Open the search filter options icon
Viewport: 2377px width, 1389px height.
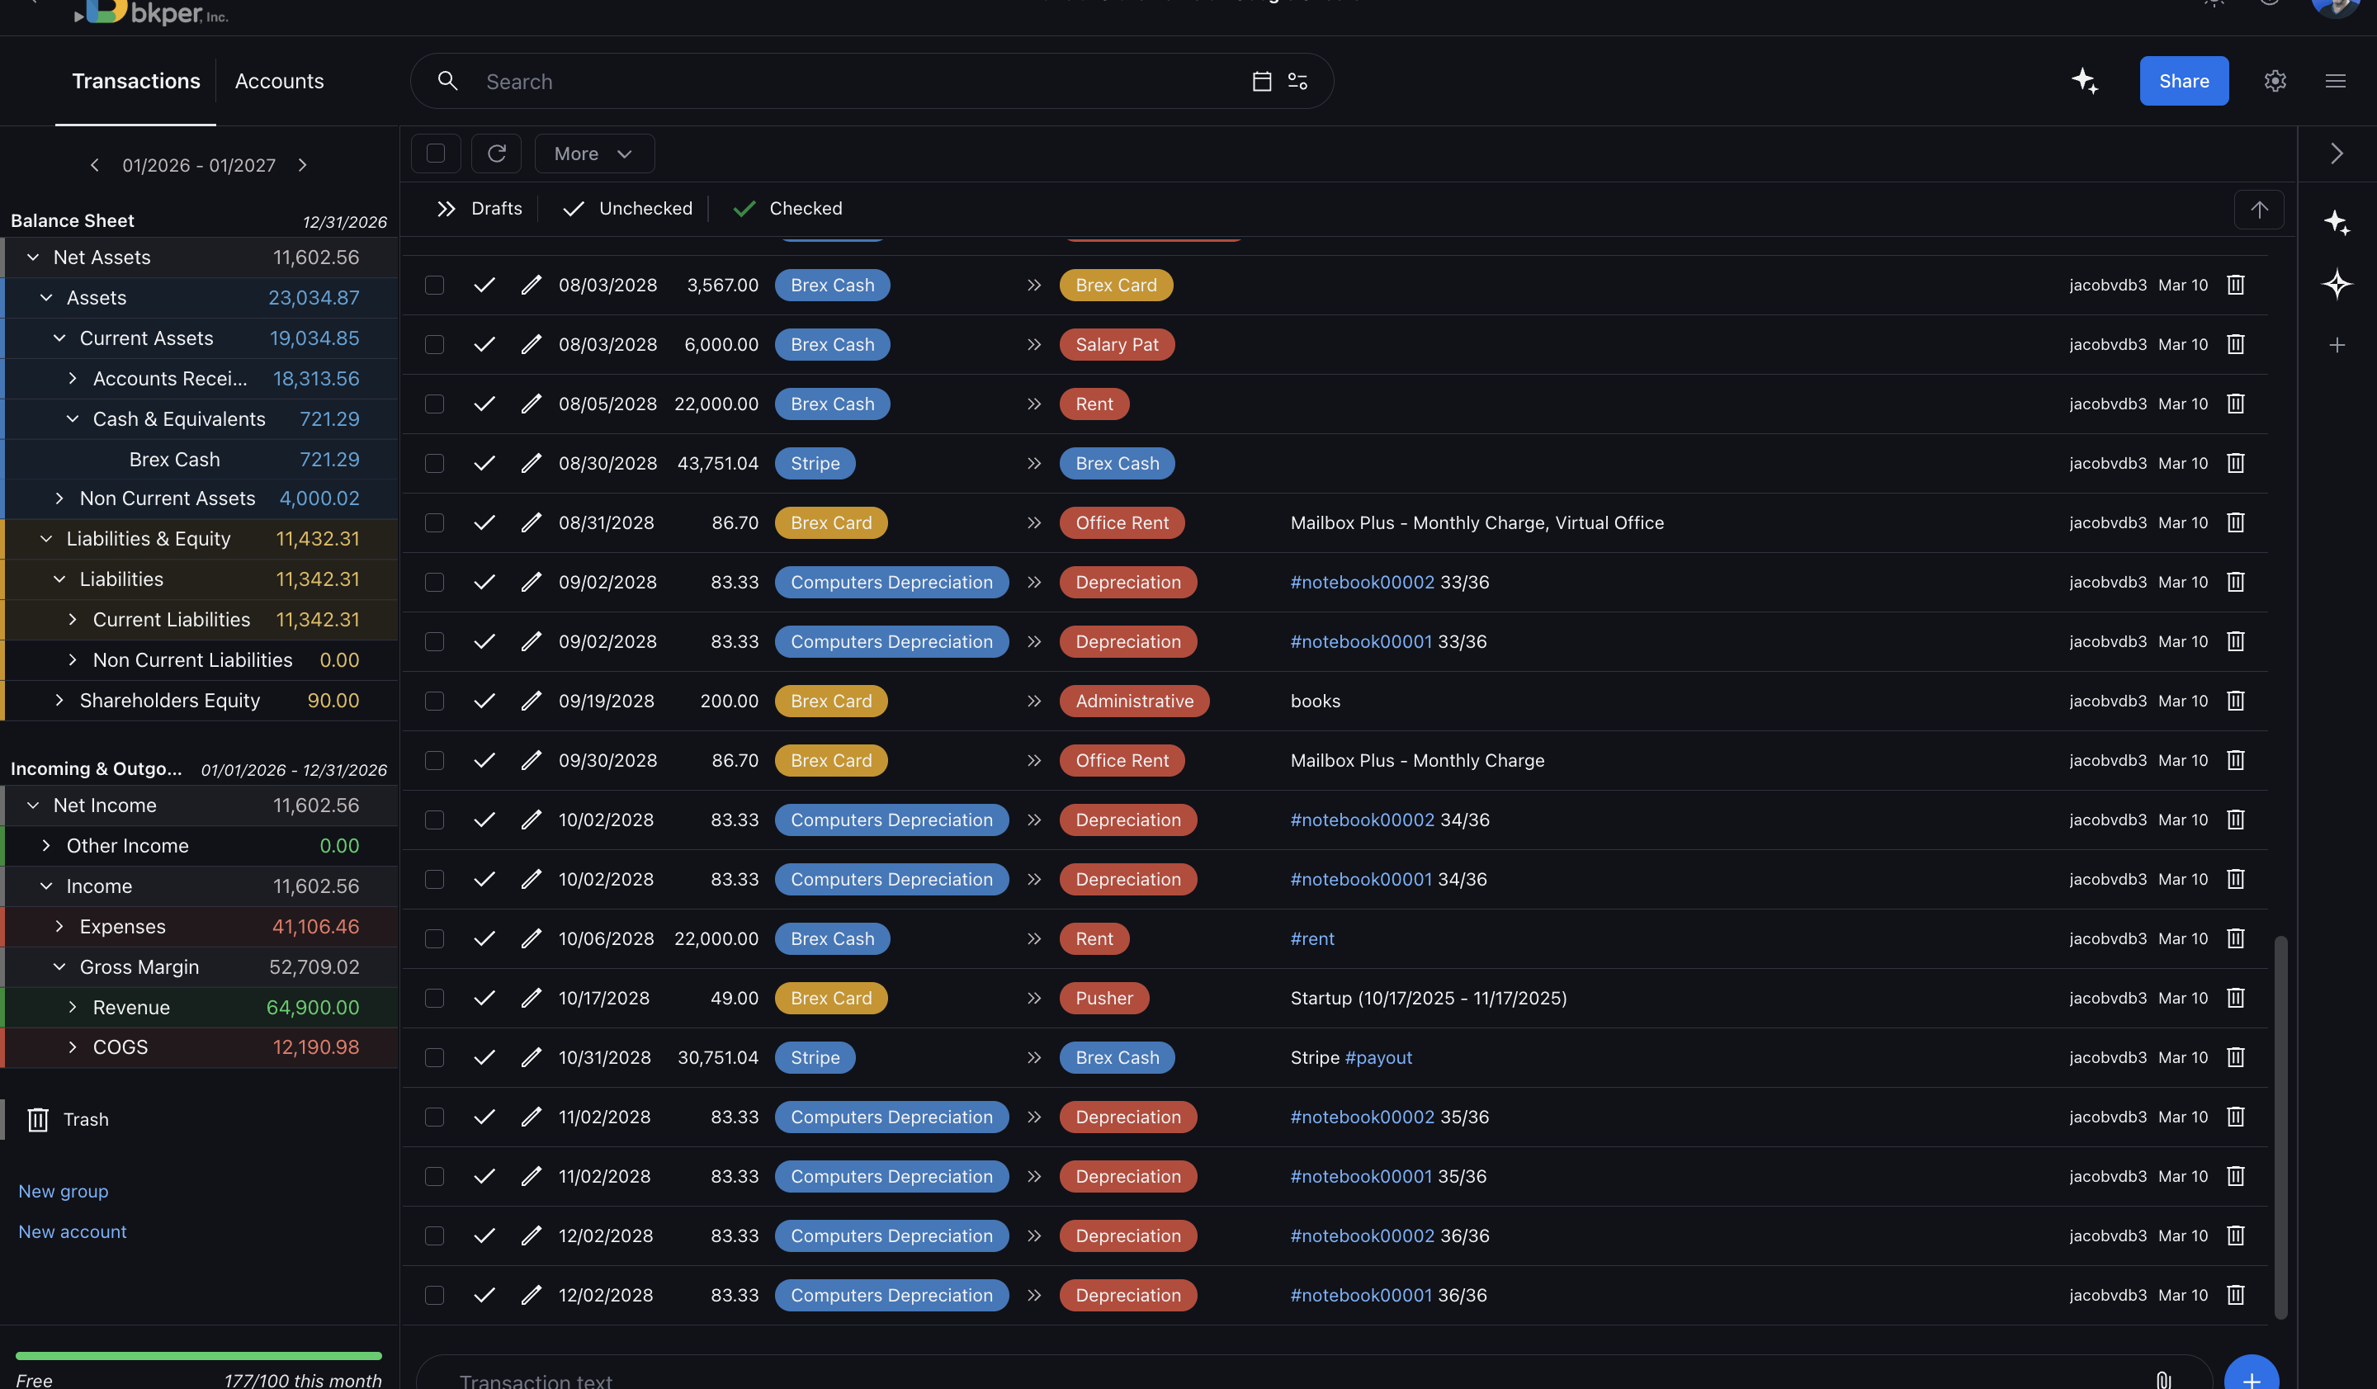pyautogui.click(x=1298, y=81)
